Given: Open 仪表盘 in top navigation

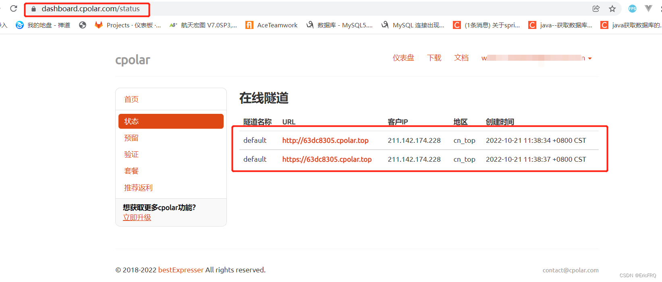Looking at the screenshot, I should pyautogui.click(x=403, y=58).
